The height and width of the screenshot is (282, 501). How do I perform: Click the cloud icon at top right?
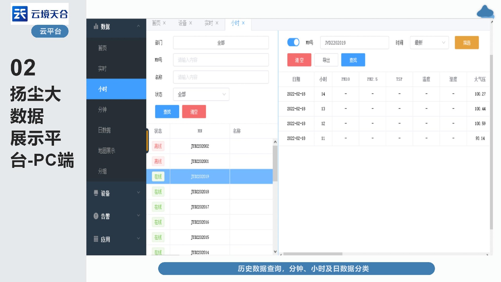[x=485, y=12]
